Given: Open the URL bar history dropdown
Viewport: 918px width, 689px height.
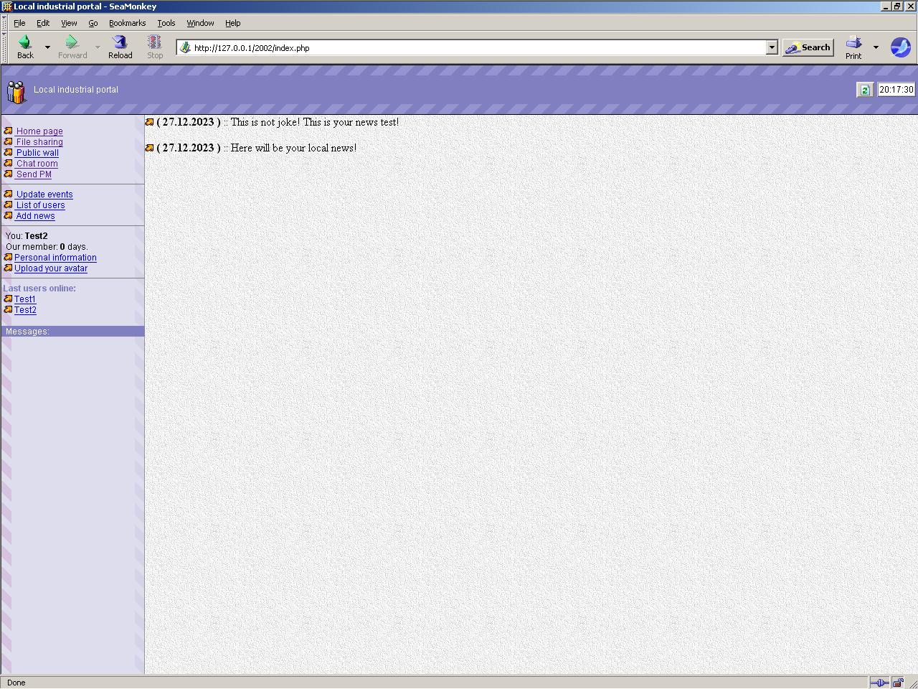Looking at the screenshot, I should [772, 48].
